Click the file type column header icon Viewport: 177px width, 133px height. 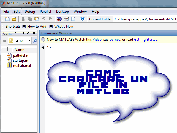(9, 49)
